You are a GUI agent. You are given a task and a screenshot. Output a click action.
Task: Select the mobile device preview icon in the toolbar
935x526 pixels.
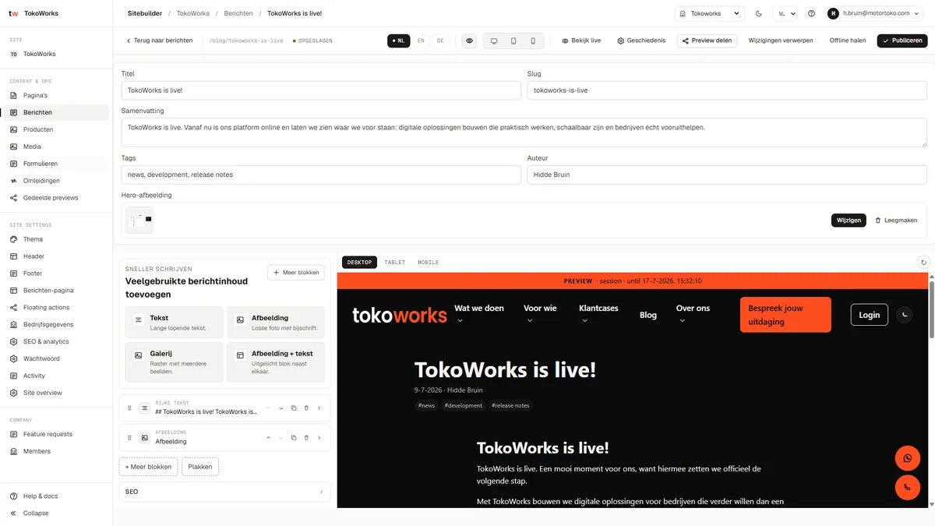[533, 41]
